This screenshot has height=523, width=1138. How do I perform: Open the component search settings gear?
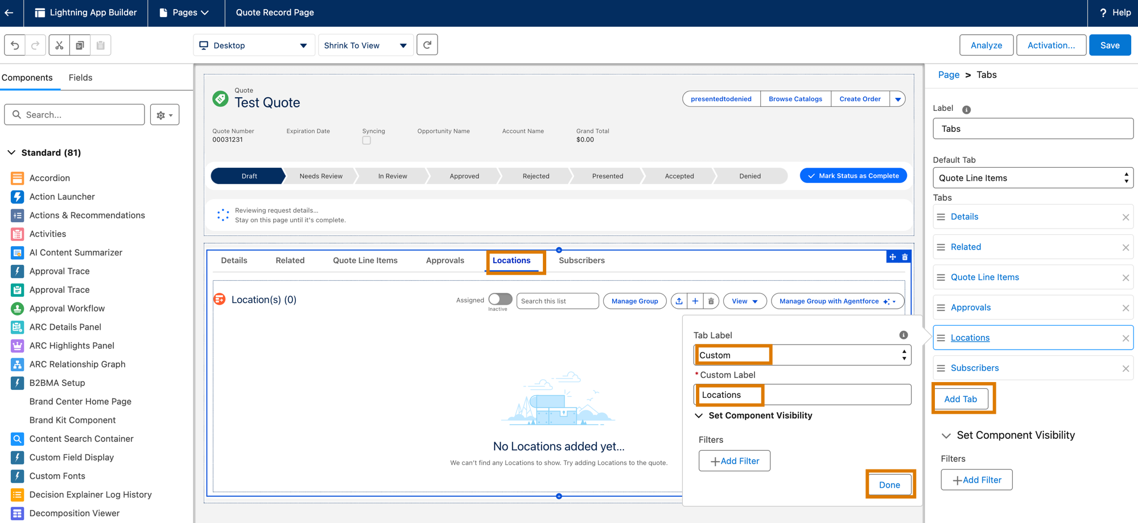[164, 115]
